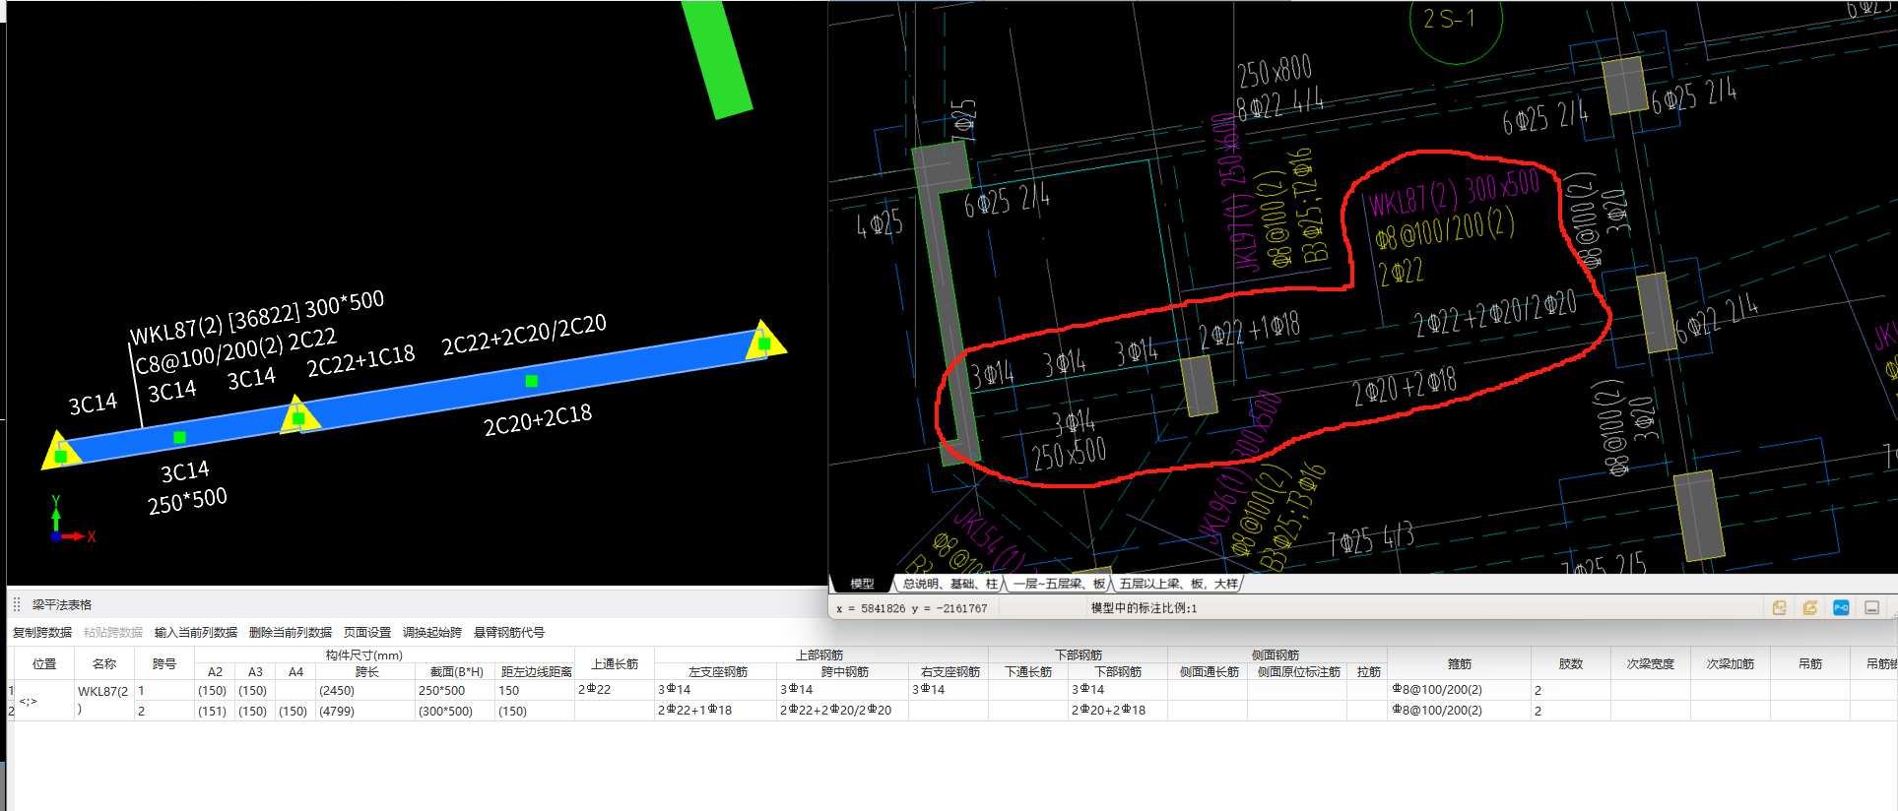Click the XY axis indicator in model view
Screen dimensions: 1898x811
pyautogui.click(x=71, y=519)
